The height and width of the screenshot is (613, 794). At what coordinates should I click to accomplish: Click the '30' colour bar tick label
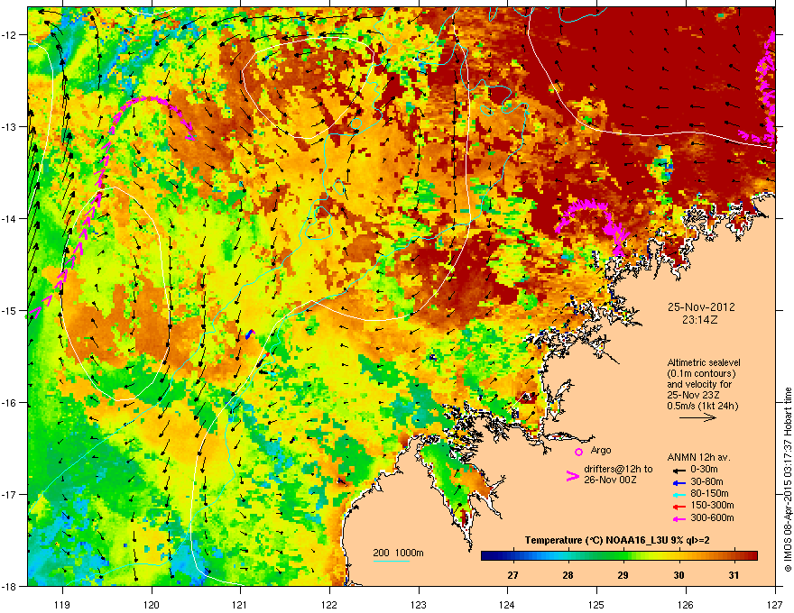(x=679, y=575)
